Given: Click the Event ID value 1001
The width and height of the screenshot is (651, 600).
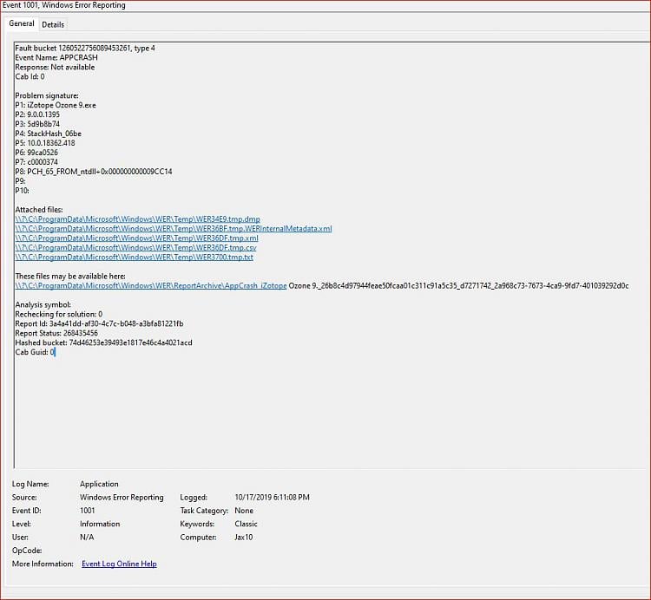Looking at the screenshot, I should [x=87, y=511].
